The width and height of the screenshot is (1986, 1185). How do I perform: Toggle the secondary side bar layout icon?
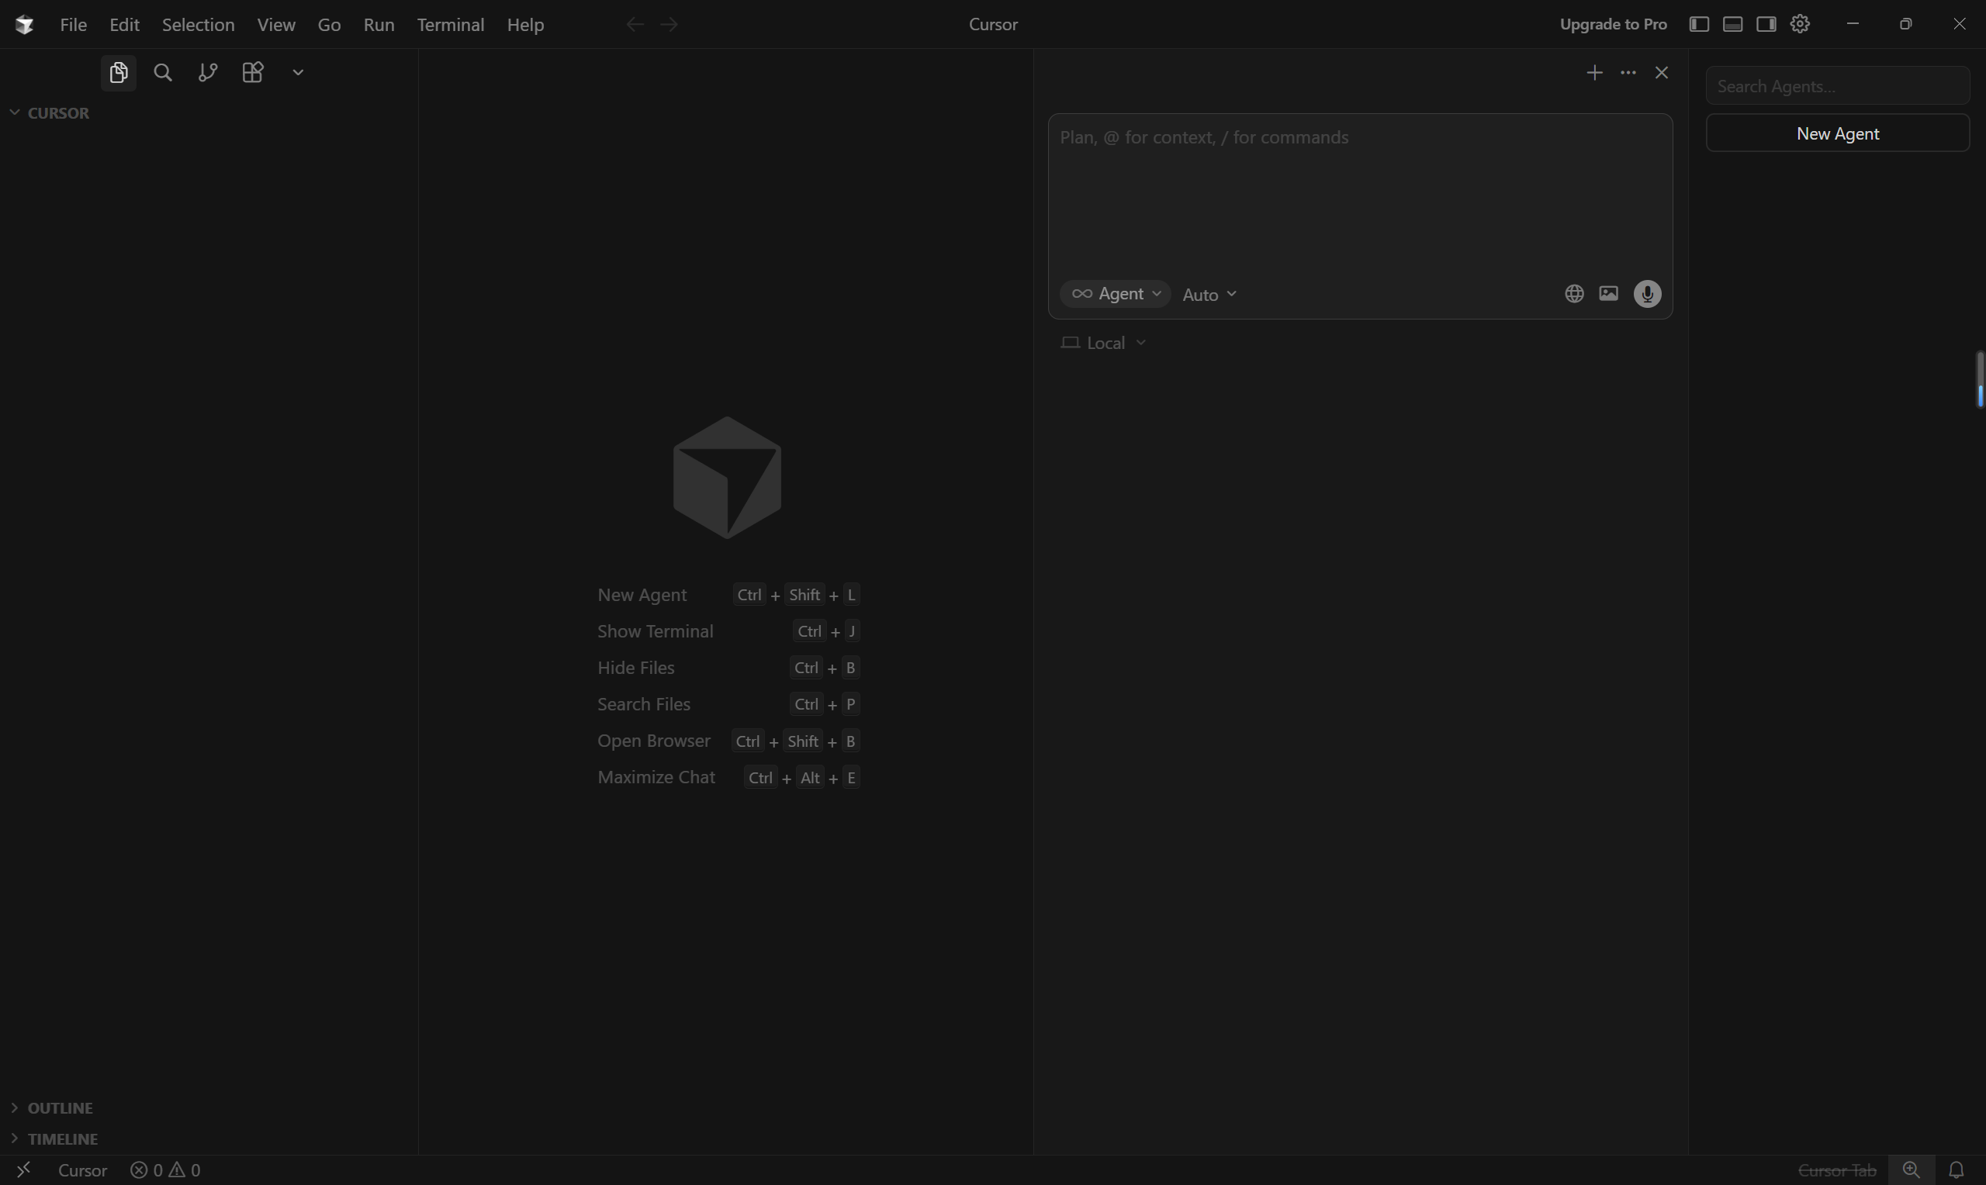[x=1766, y=24]
